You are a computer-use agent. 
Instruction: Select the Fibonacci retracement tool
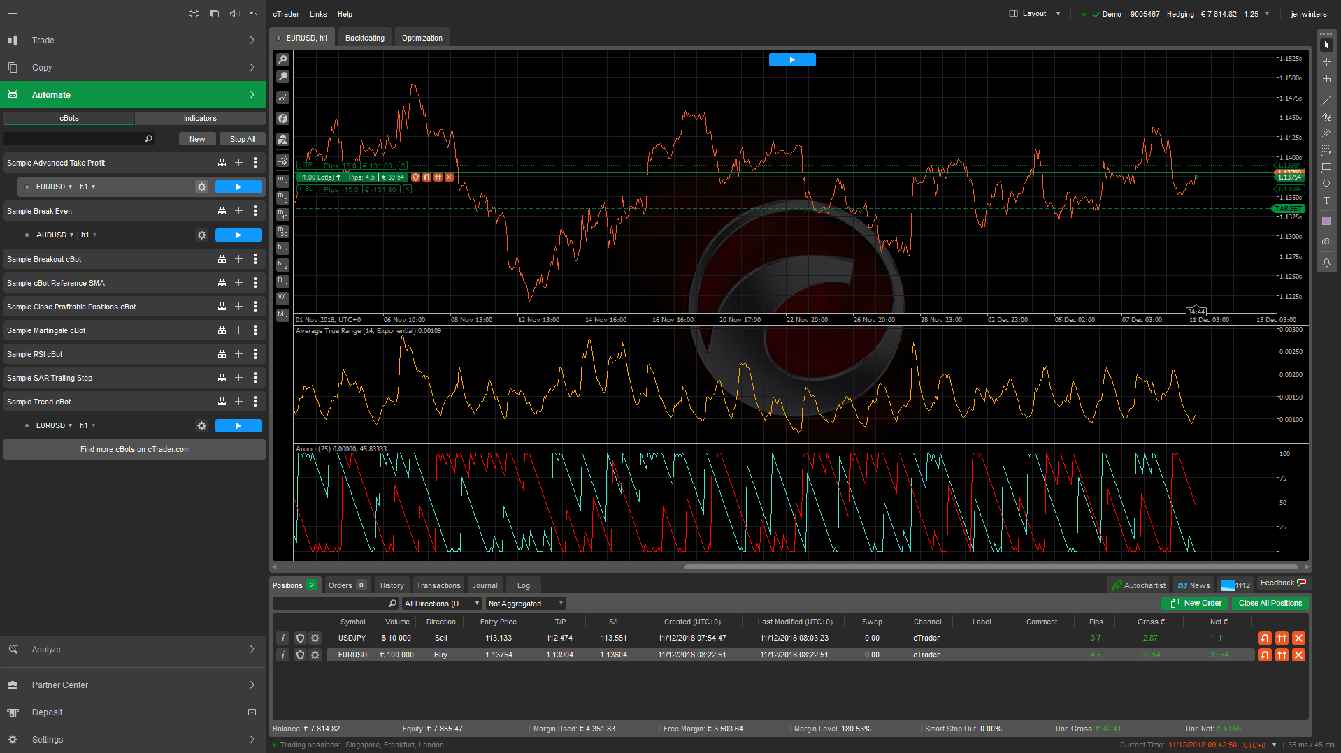[1326, 151]
